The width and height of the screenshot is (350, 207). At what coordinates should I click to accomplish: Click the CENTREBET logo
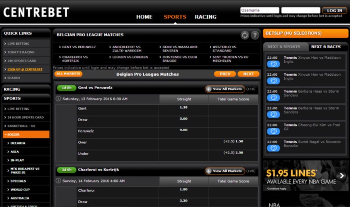pyautogui.click(x=36, y=12)
